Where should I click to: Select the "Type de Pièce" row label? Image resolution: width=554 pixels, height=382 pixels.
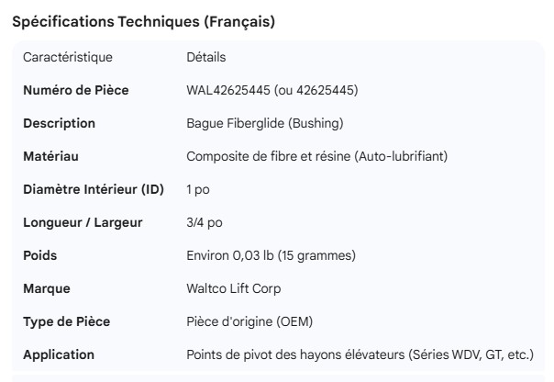[68, 321]
